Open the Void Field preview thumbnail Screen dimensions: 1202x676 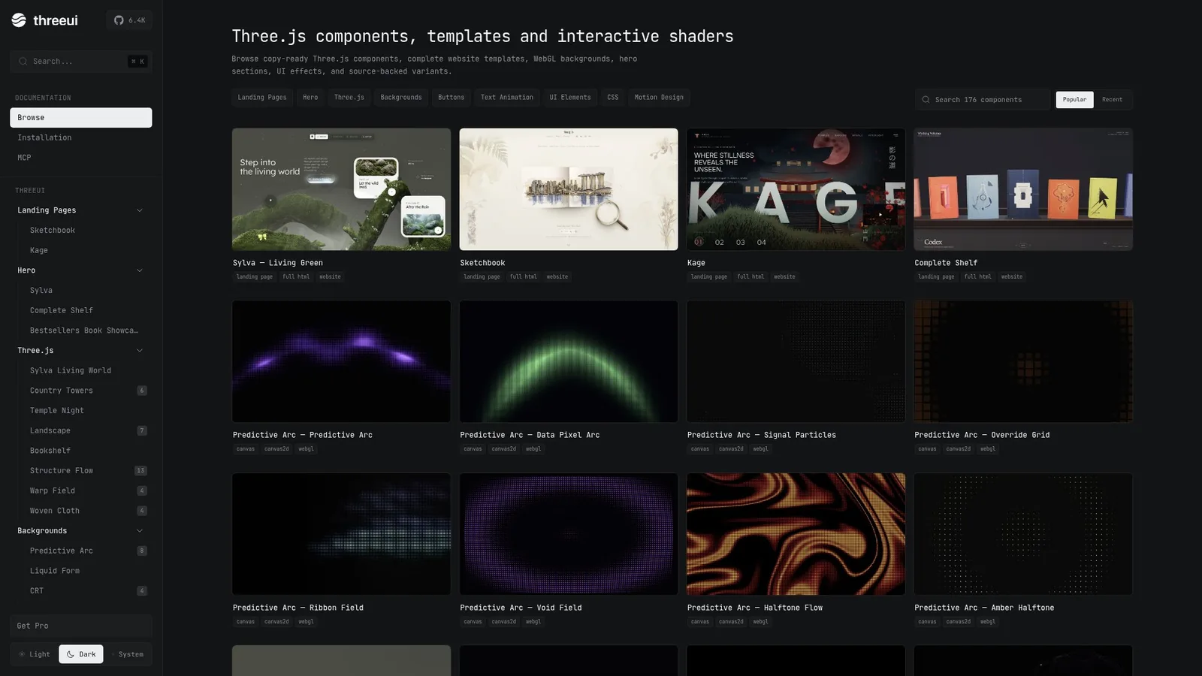(x=569, y=534)
